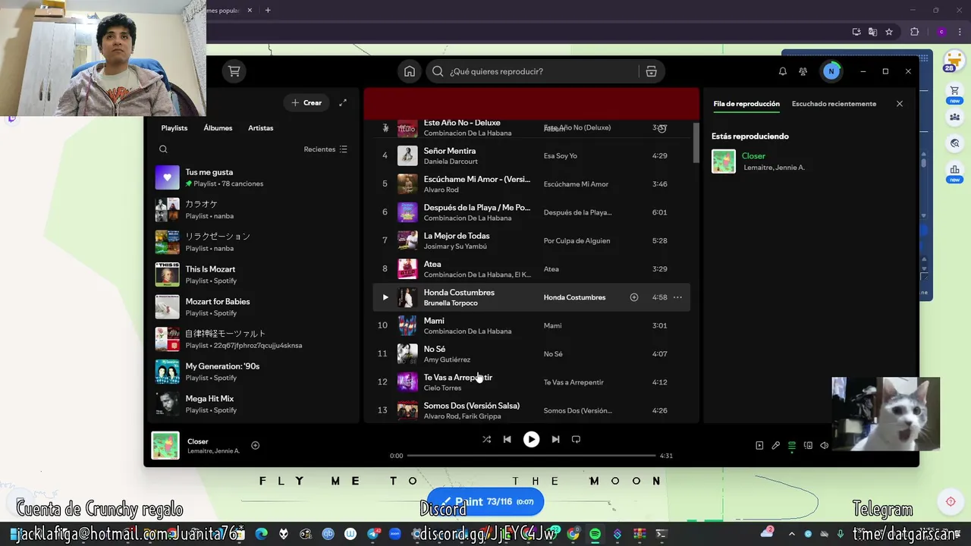Open a new Chrome tab
This screenshot has height=546, width=971.
click(x=268, y=11)
